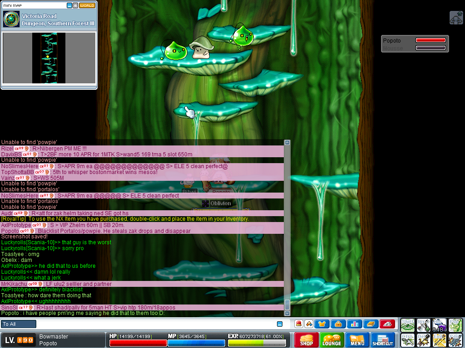Screen dimensions: 465x348
Task: Open the blue Menu button
Action: coord(357,340)
